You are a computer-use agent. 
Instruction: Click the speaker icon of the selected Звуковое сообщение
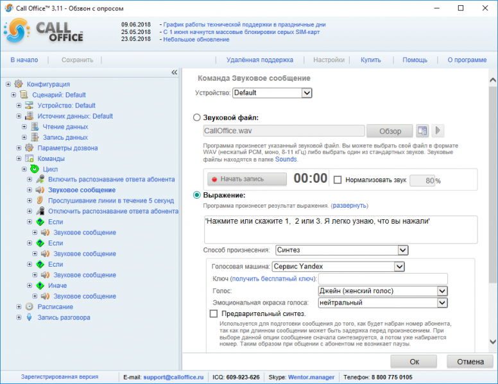coord(40,190)
